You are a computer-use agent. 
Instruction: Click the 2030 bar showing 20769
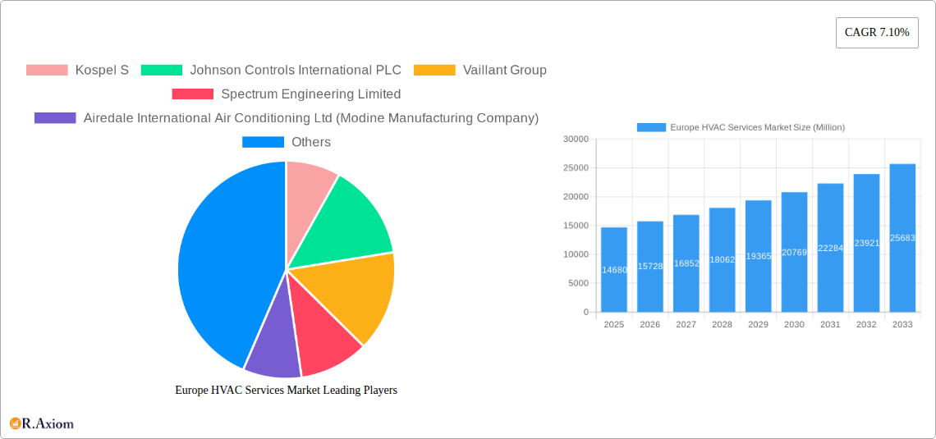pos(795,252)
